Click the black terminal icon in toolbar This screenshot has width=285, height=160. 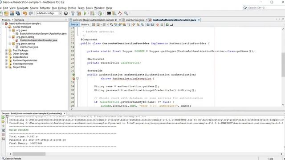(109, 13)
